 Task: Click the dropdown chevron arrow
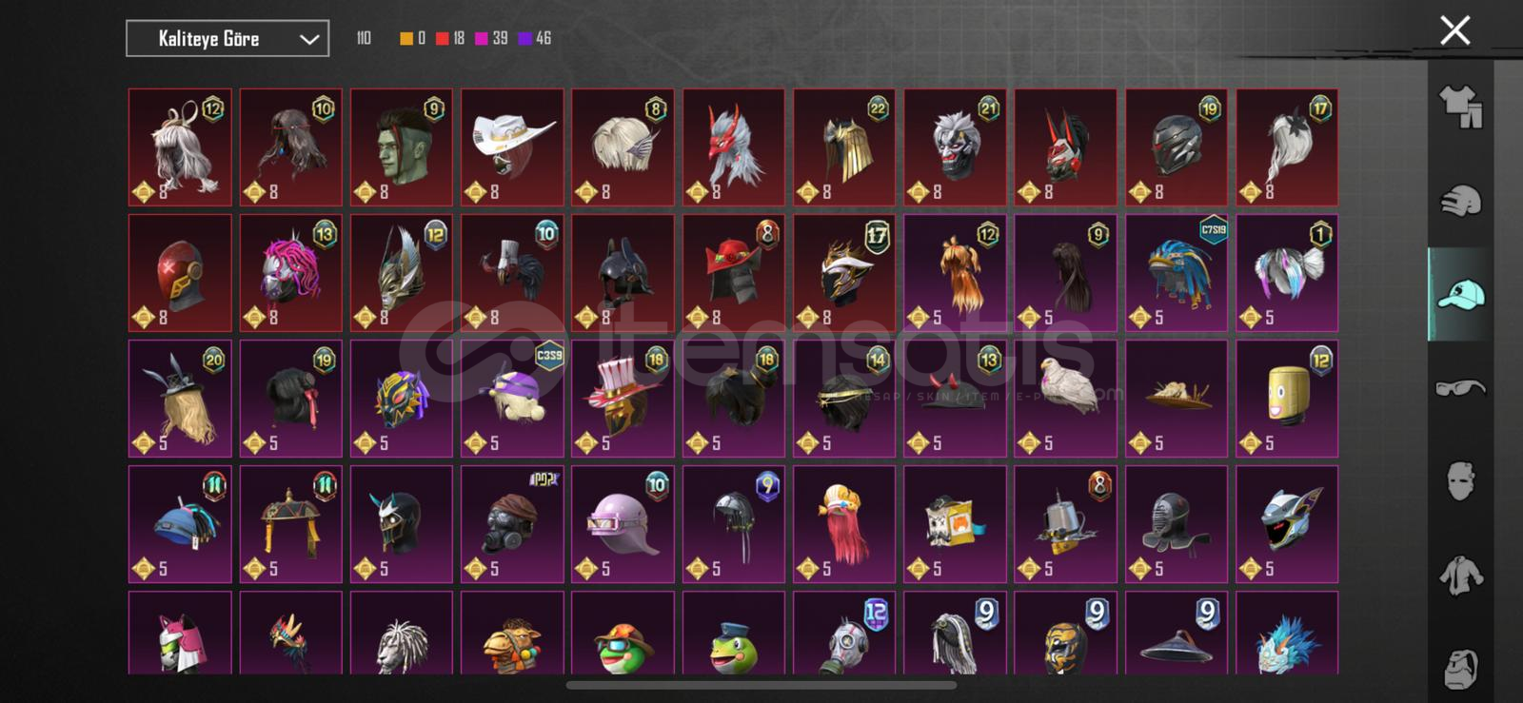point(308,39)
